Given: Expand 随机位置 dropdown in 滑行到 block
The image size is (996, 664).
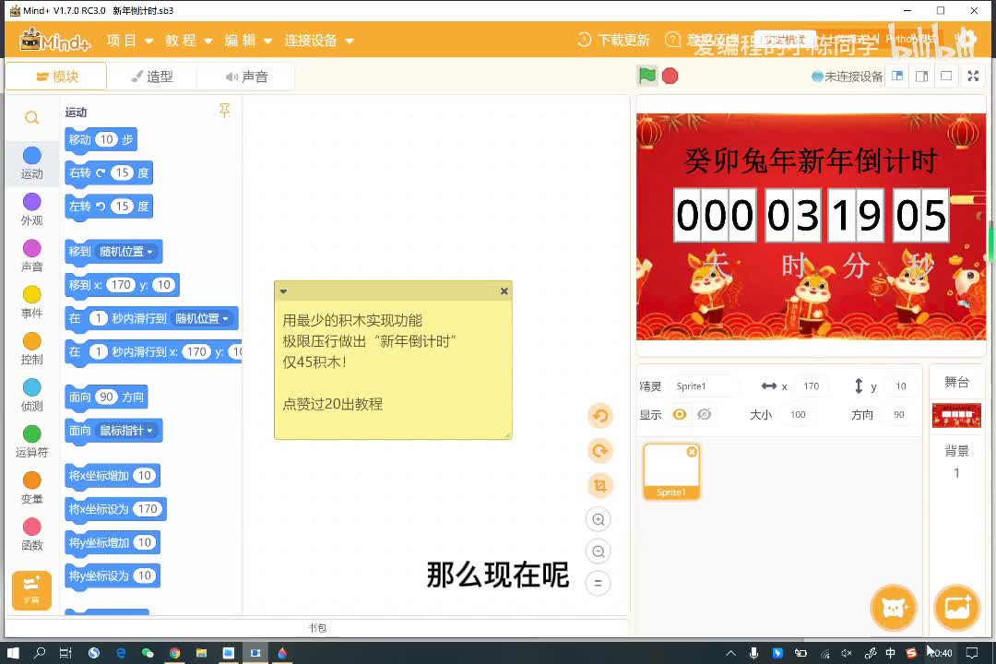Looking at the screenshot, I should click(202, 318).
